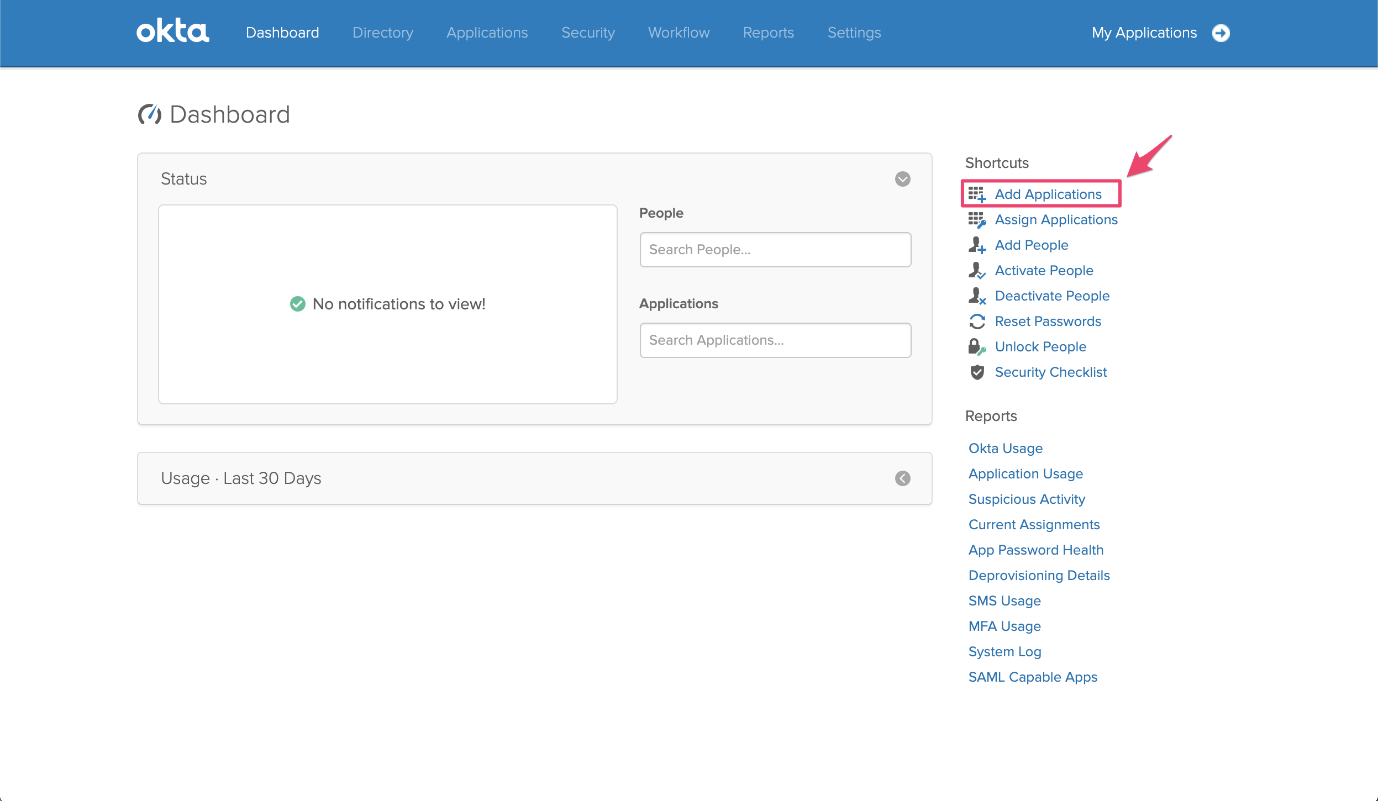Click the green checkmark notification icon
Viewport: 1378px width, 801px height.
pyautogui.click(x=298, y=304)
